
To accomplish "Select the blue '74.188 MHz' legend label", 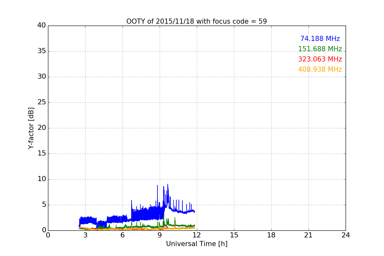I will pyautogui.click(x=320, y=39).
